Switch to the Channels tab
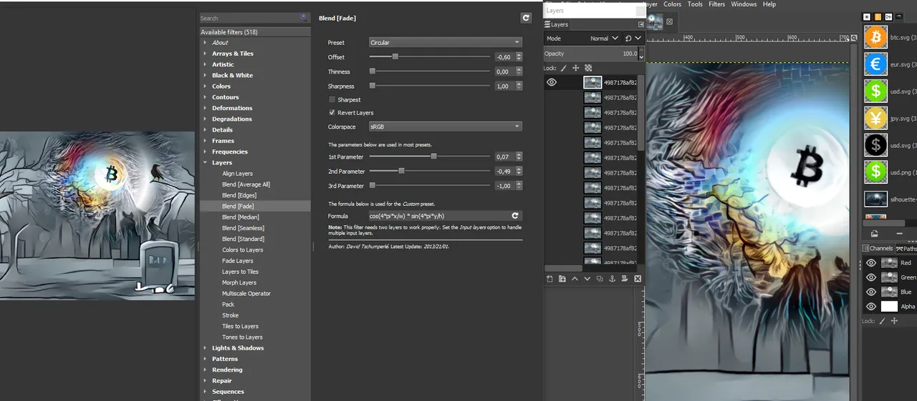 click(878, 248)
